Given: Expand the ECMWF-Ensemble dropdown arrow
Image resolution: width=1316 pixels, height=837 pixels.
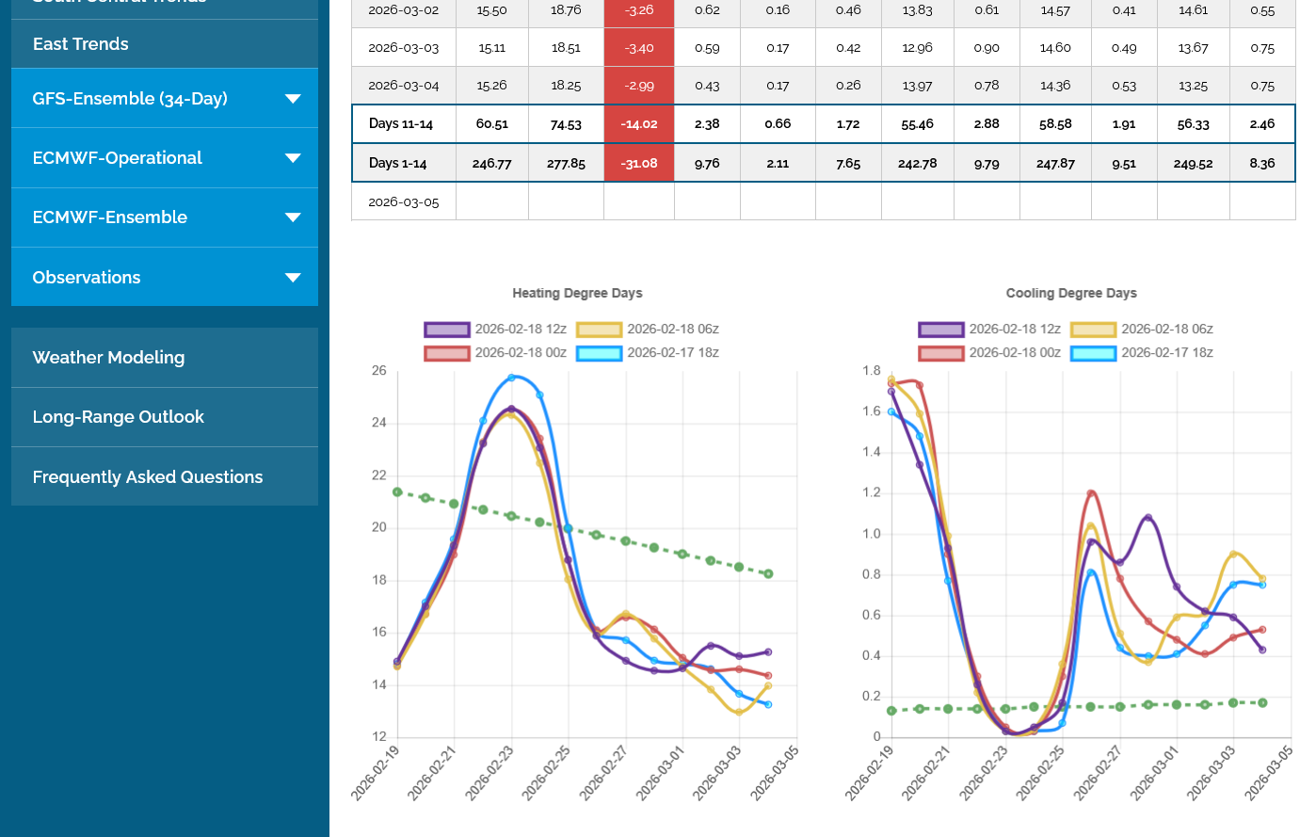Looking at the screenshot, I should (293, 217).
